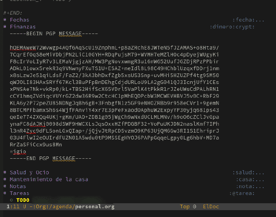Click the :nota: tag
Viewport: 276px width, 217px height.
(246, 186)
